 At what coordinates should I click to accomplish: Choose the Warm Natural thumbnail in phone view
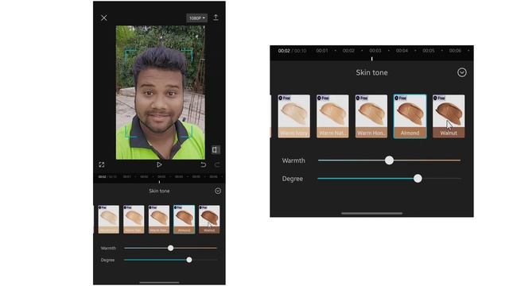click(134, 219)
